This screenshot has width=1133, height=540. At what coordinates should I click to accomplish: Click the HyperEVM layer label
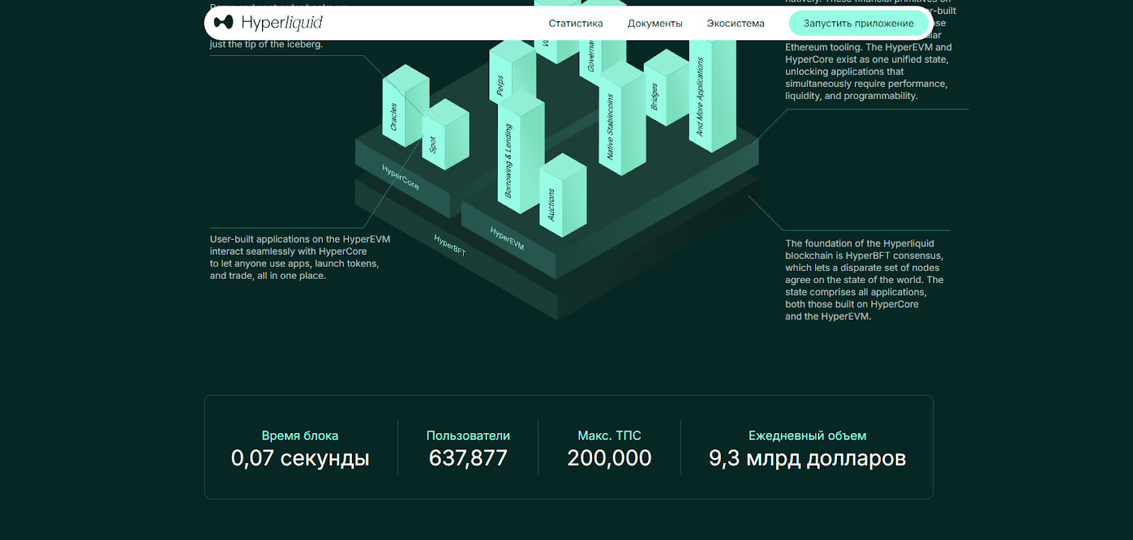[x=507, y=239]
